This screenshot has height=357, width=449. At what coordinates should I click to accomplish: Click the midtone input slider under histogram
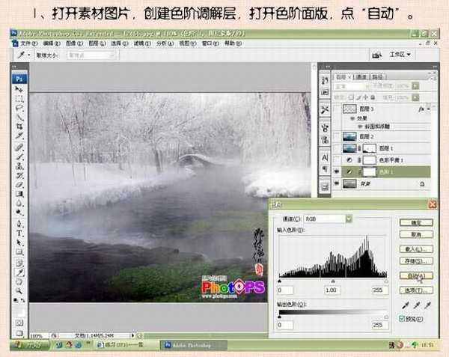pos(333,281)
